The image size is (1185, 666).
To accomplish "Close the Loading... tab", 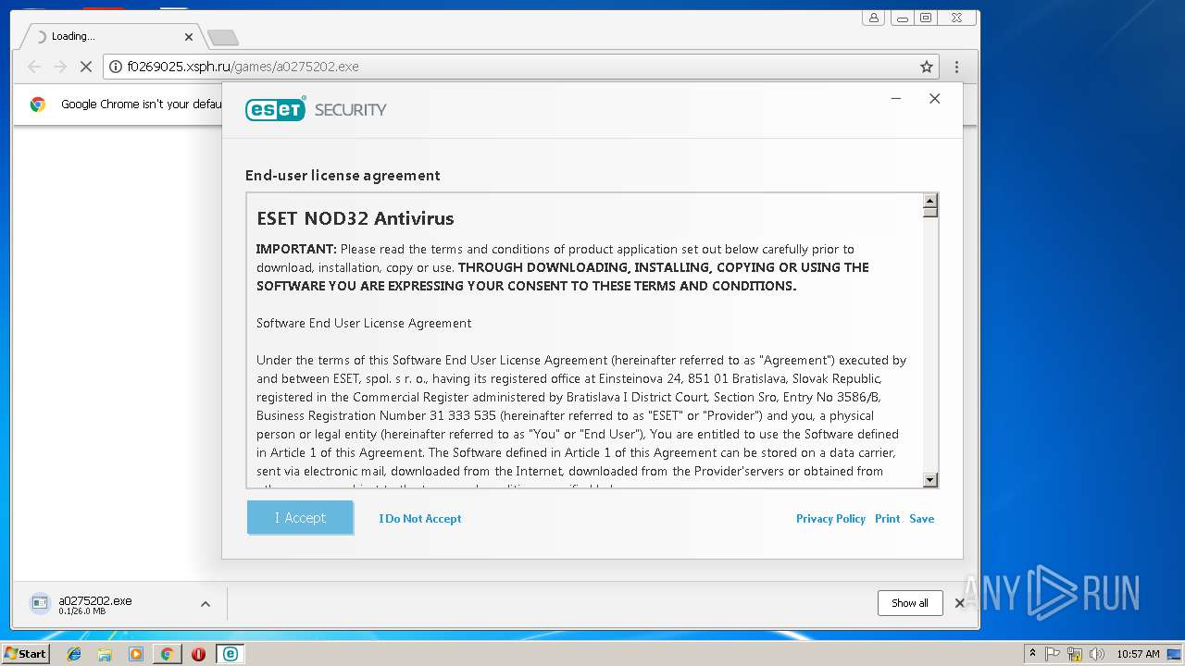I will tap(189, 37).
